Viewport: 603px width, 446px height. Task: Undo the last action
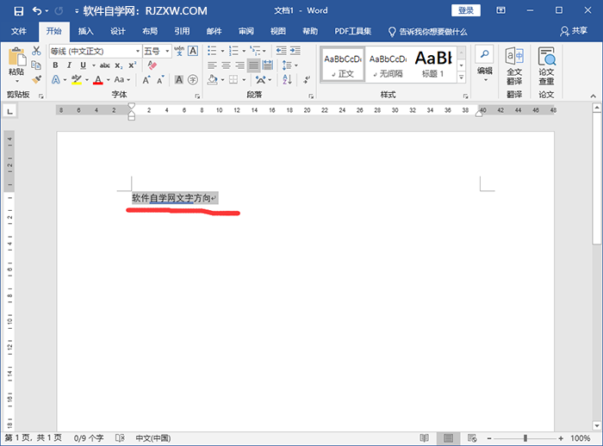click(37, 11)
